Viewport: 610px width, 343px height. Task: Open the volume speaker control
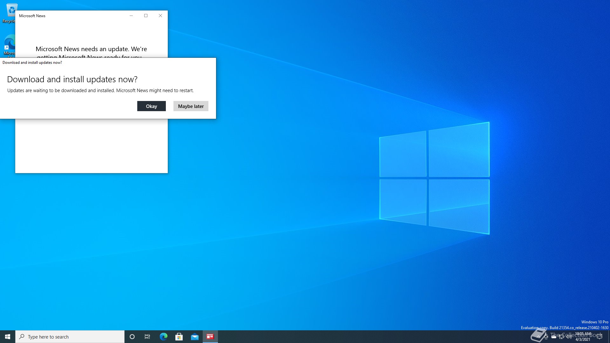(569, 337)
